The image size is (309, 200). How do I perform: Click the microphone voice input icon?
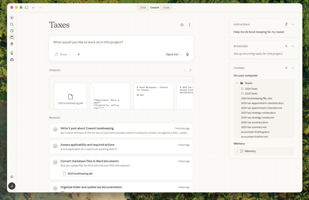coord(187,54)
